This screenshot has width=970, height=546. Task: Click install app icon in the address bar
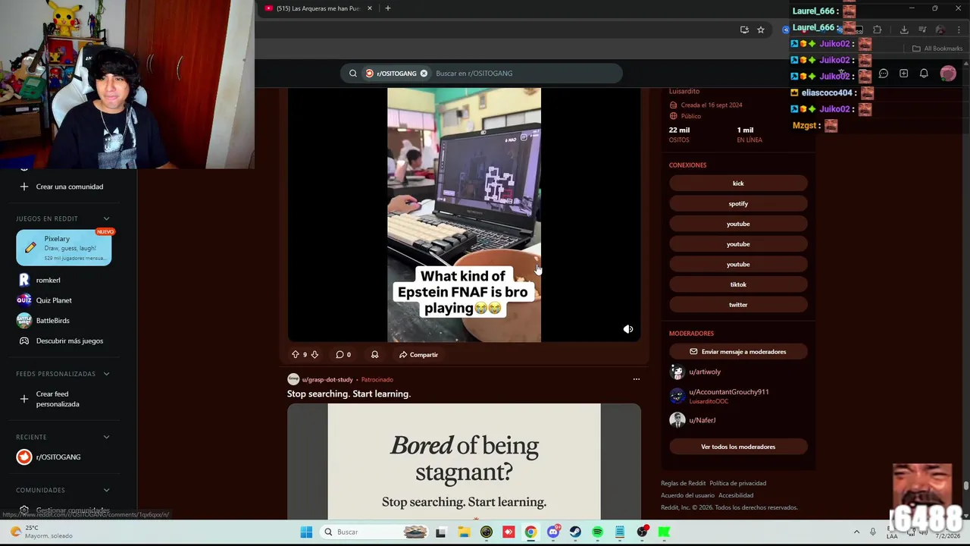point(744,30)
